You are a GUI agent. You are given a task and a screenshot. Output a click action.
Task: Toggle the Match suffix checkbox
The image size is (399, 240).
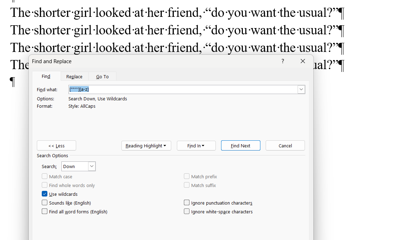click(x=187, y=185)
